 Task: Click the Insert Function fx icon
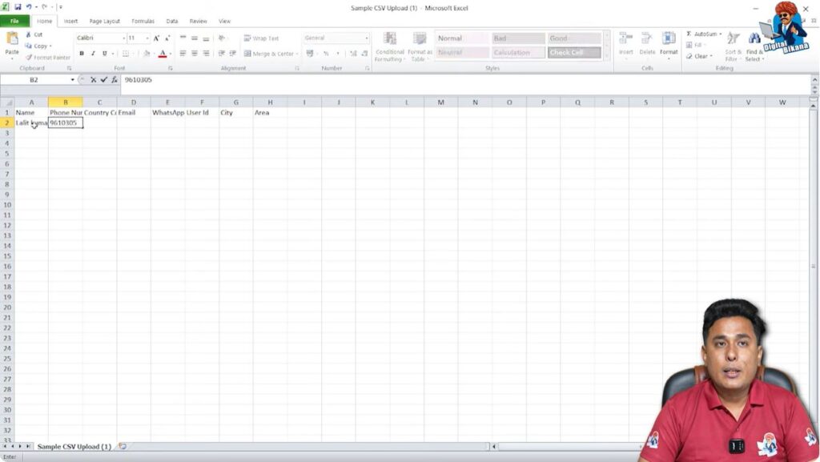coord(114,80)
